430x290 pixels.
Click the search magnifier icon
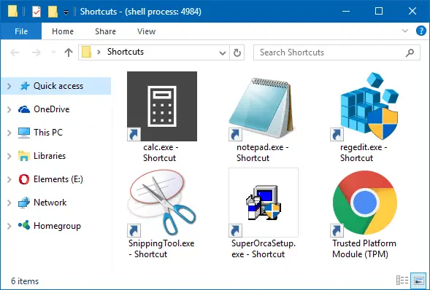tap(410, 52)
